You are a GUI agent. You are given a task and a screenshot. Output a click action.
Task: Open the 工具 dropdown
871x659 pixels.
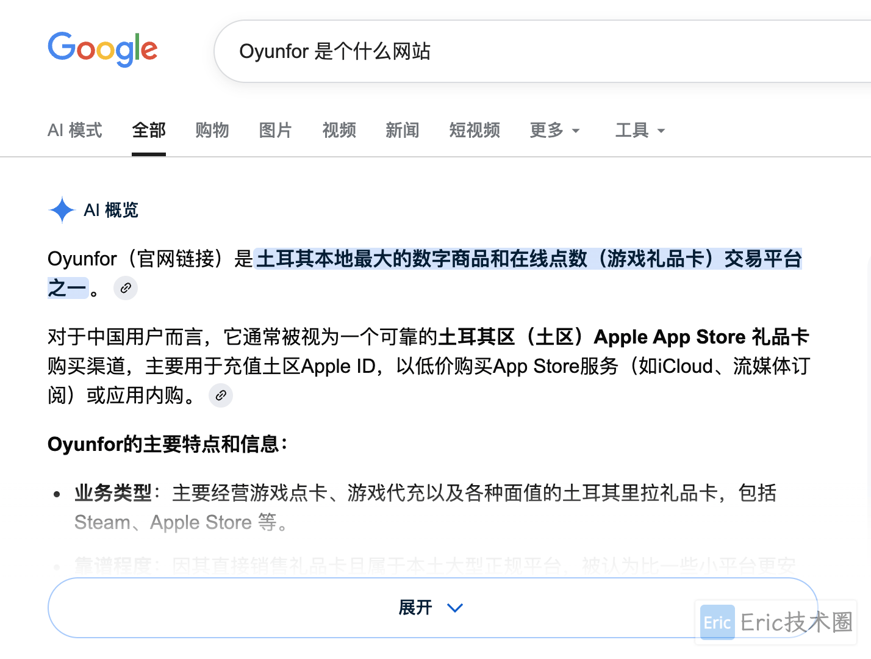[x=640, y=130]
